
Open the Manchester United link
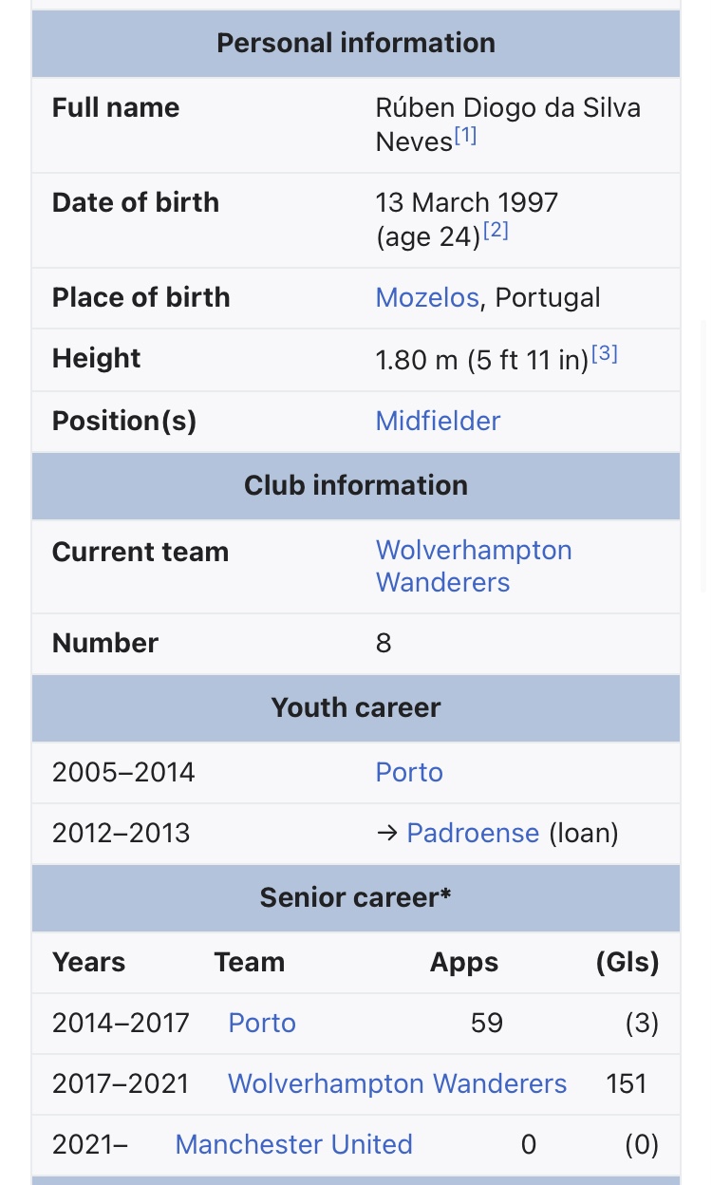(x=293, y=1144)
